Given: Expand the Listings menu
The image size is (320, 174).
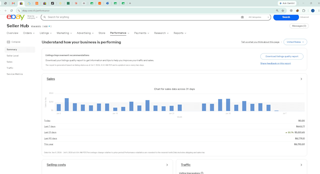Looking at the screenshot, I should tap(46, 33).
